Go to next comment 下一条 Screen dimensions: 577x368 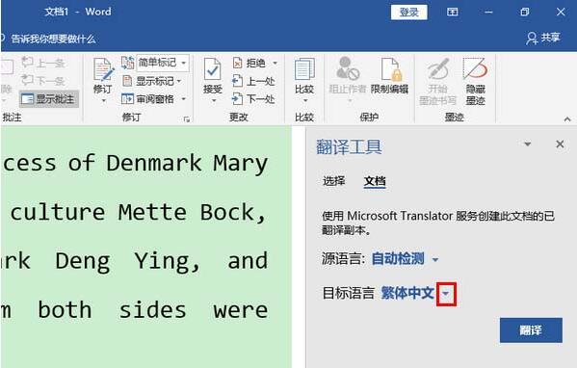click(x=43, y=80)
